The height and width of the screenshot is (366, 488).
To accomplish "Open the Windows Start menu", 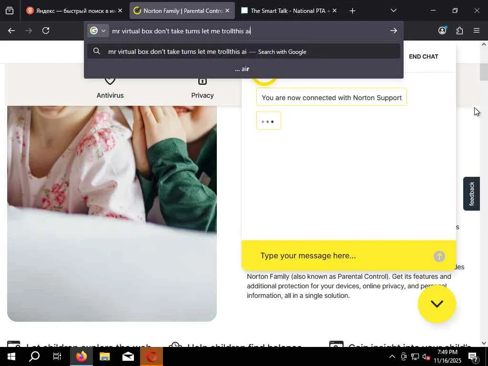I will pos(11,356).
